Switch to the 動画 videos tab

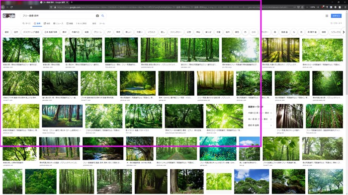click(70, 23)
